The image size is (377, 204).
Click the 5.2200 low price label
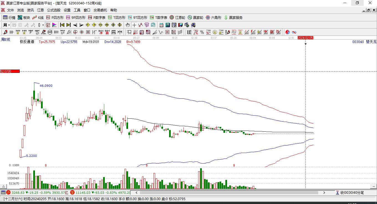pyautogui.click(x=32, y=156)
